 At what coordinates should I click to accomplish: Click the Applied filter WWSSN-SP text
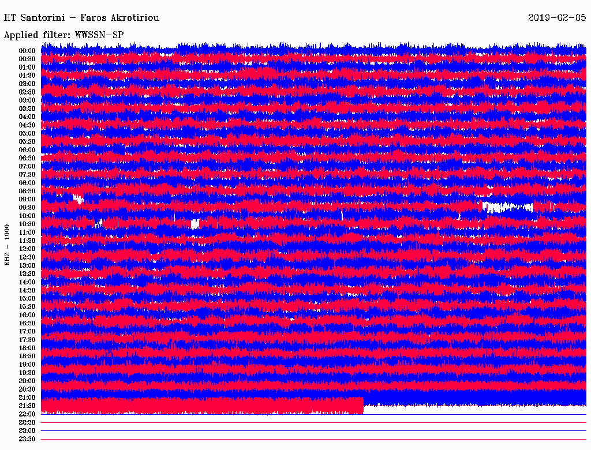[x=63, y=35]
